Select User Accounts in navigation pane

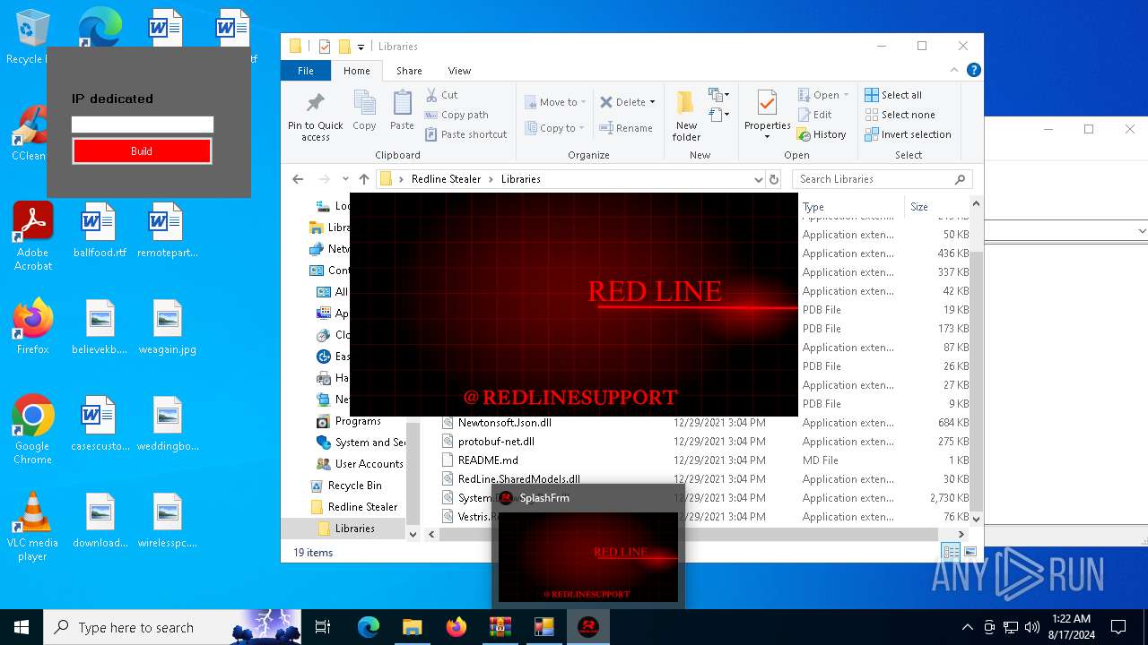click(x=369, y=464)
